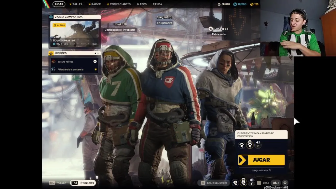Click first squad member icon in play panel
This screenshot has height=189, width=336.
[x=241, y=145]
